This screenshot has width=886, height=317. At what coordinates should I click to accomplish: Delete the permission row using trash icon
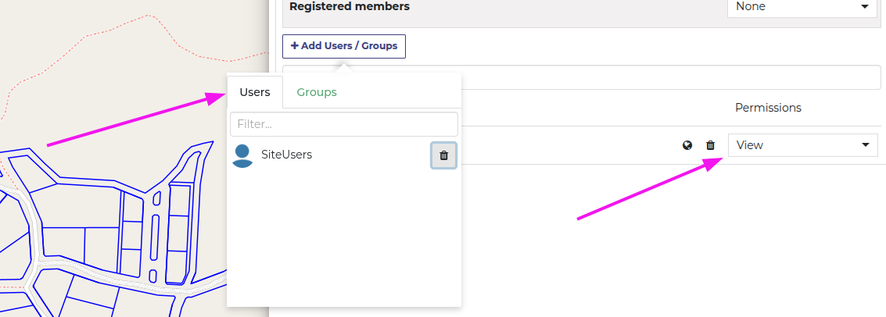(710, 145)
